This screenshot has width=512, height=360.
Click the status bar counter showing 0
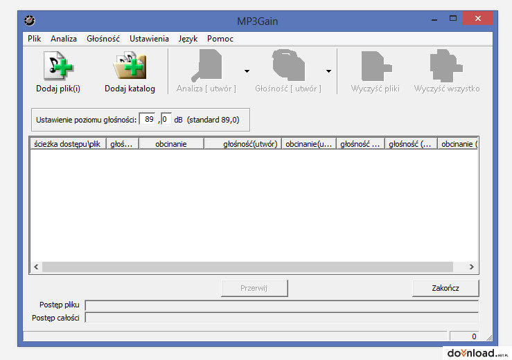point(464,336)
